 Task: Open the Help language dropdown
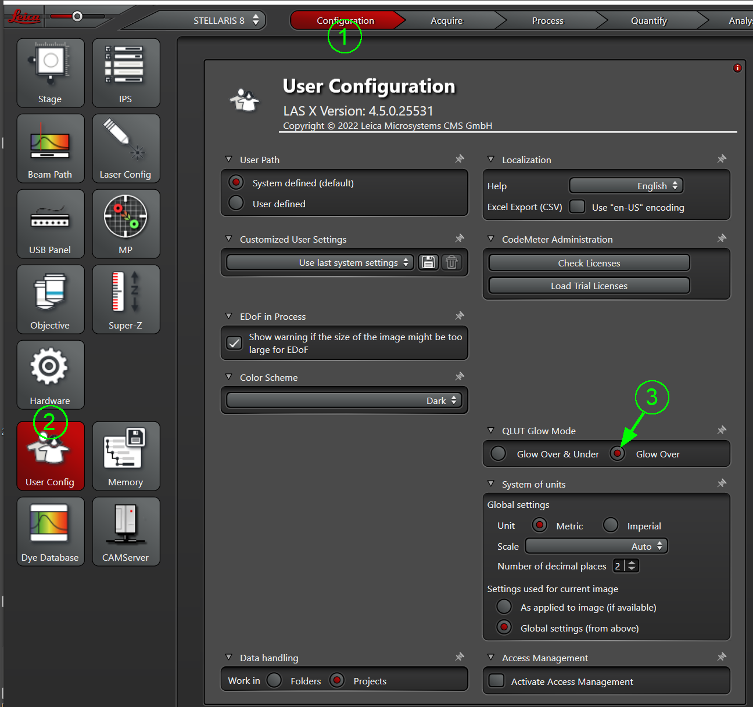(x=626, y=186)
